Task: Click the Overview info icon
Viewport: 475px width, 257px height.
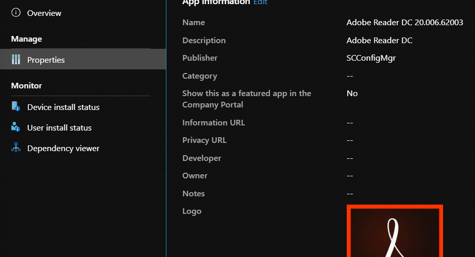Action: [16, 13]
